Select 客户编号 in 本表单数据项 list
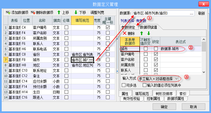This screenshot has width=211, height=113. 130,54
